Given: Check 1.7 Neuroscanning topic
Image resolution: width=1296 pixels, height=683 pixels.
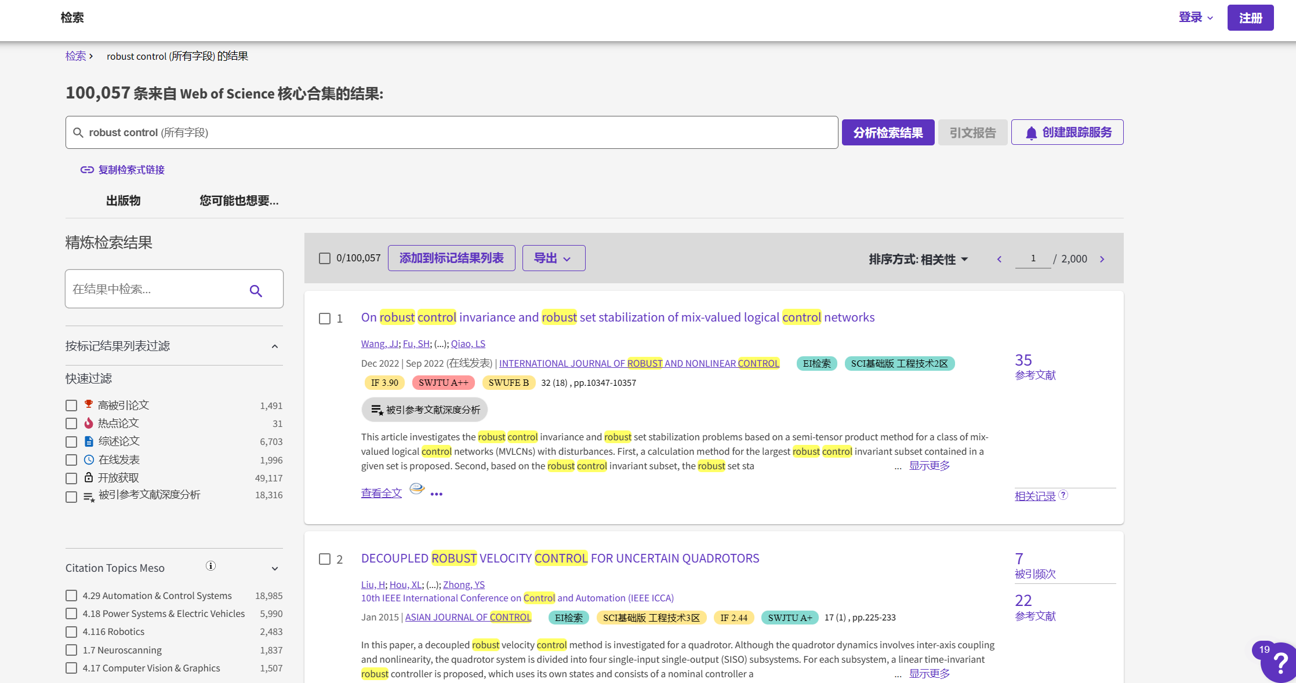Looking at the screenshot, I should point(71,650).
